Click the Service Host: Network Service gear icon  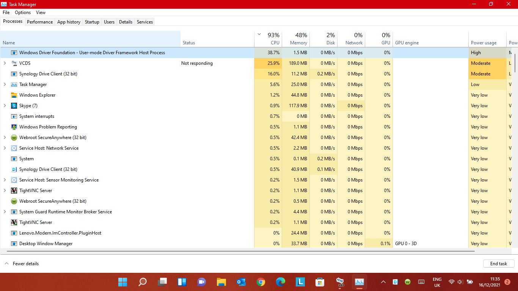(14, 148)
